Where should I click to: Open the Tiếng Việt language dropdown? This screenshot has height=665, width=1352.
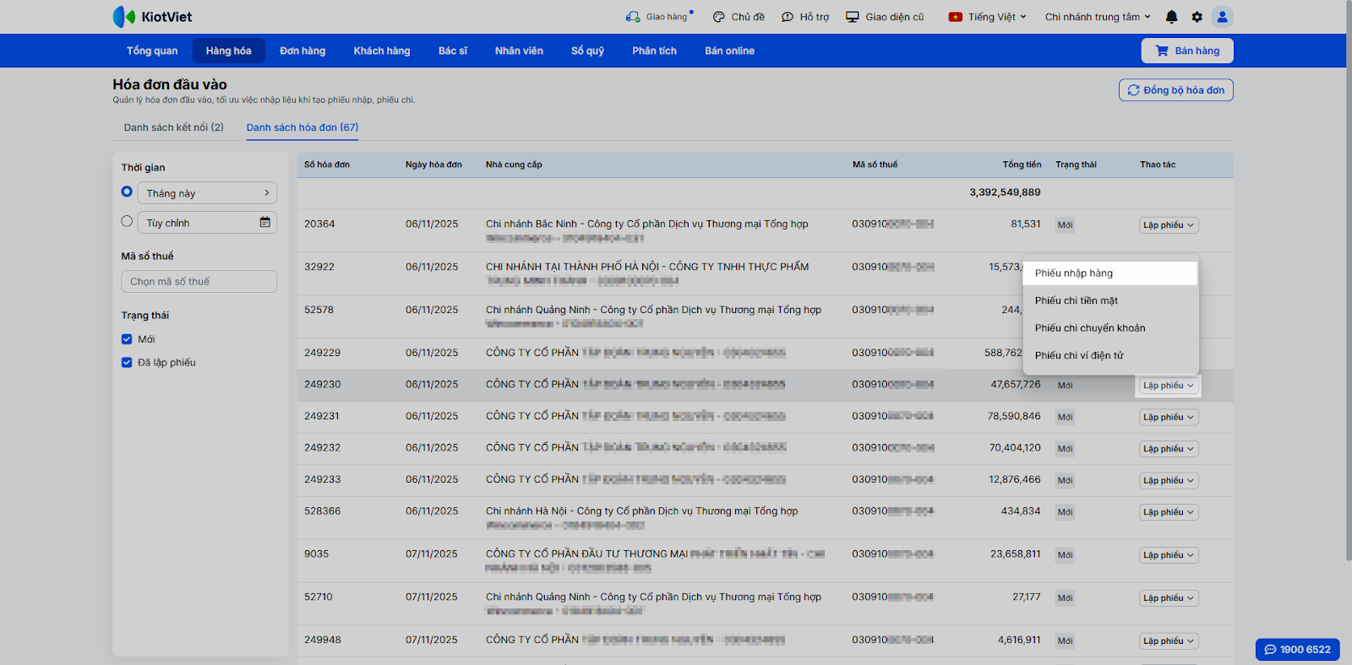(987, 17)
